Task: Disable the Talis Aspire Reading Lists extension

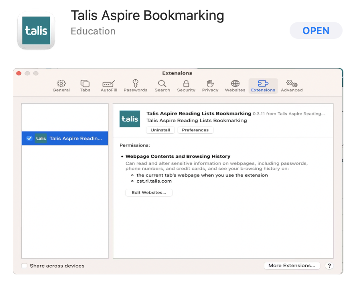Action: [x=29, y=138]
